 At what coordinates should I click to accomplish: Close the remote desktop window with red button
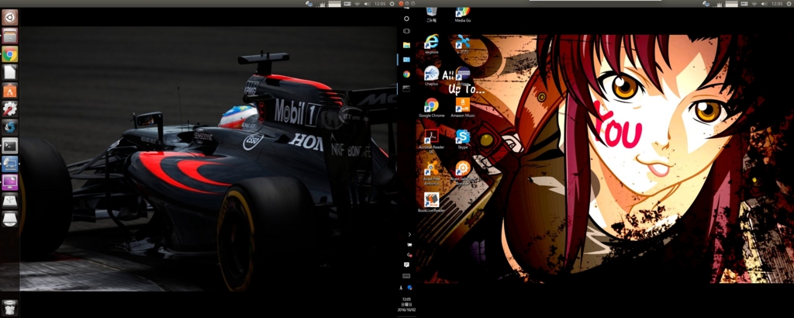(x=402, y=4)
